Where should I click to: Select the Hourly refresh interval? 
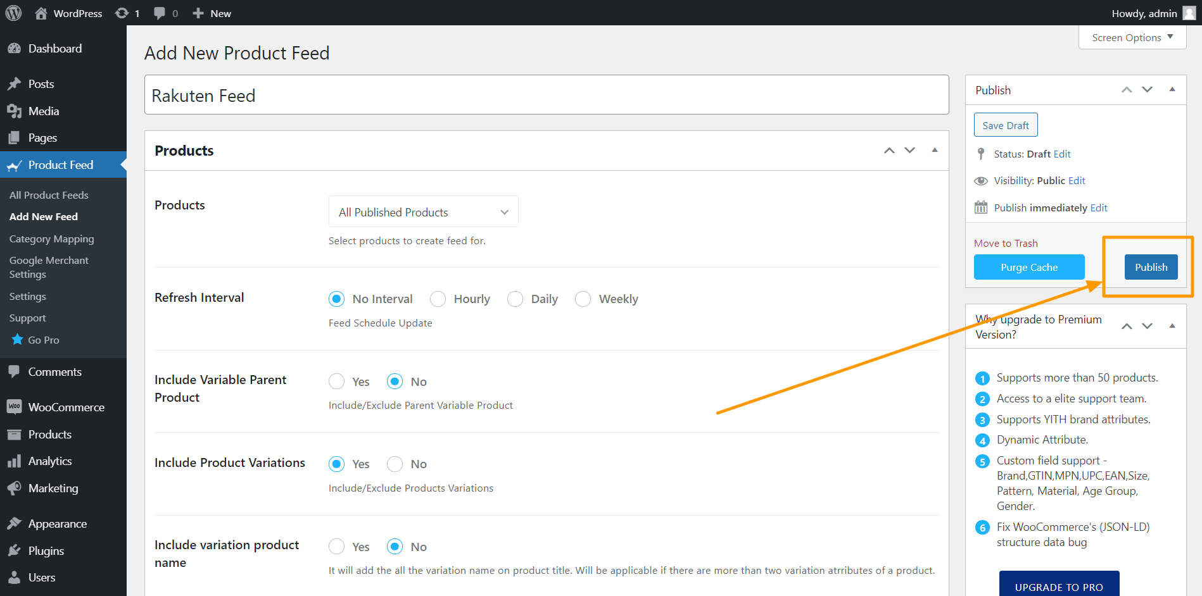438,299
